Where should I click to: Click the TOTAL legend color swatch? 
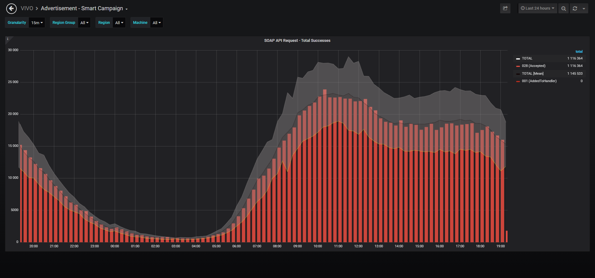[x=518, y=59]
